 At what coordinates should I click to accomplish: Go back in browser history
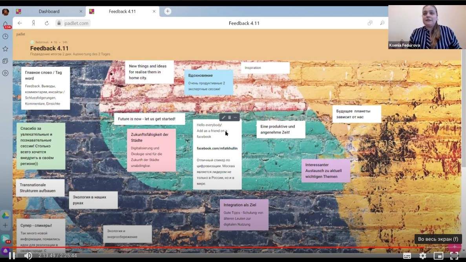[20, 23]
